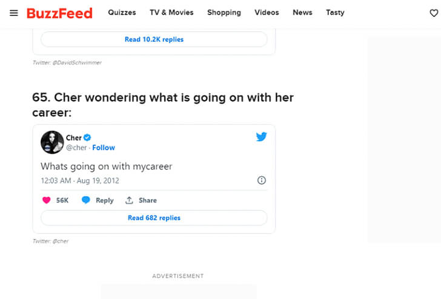Go to the Quizzes section

coord(122,13)
